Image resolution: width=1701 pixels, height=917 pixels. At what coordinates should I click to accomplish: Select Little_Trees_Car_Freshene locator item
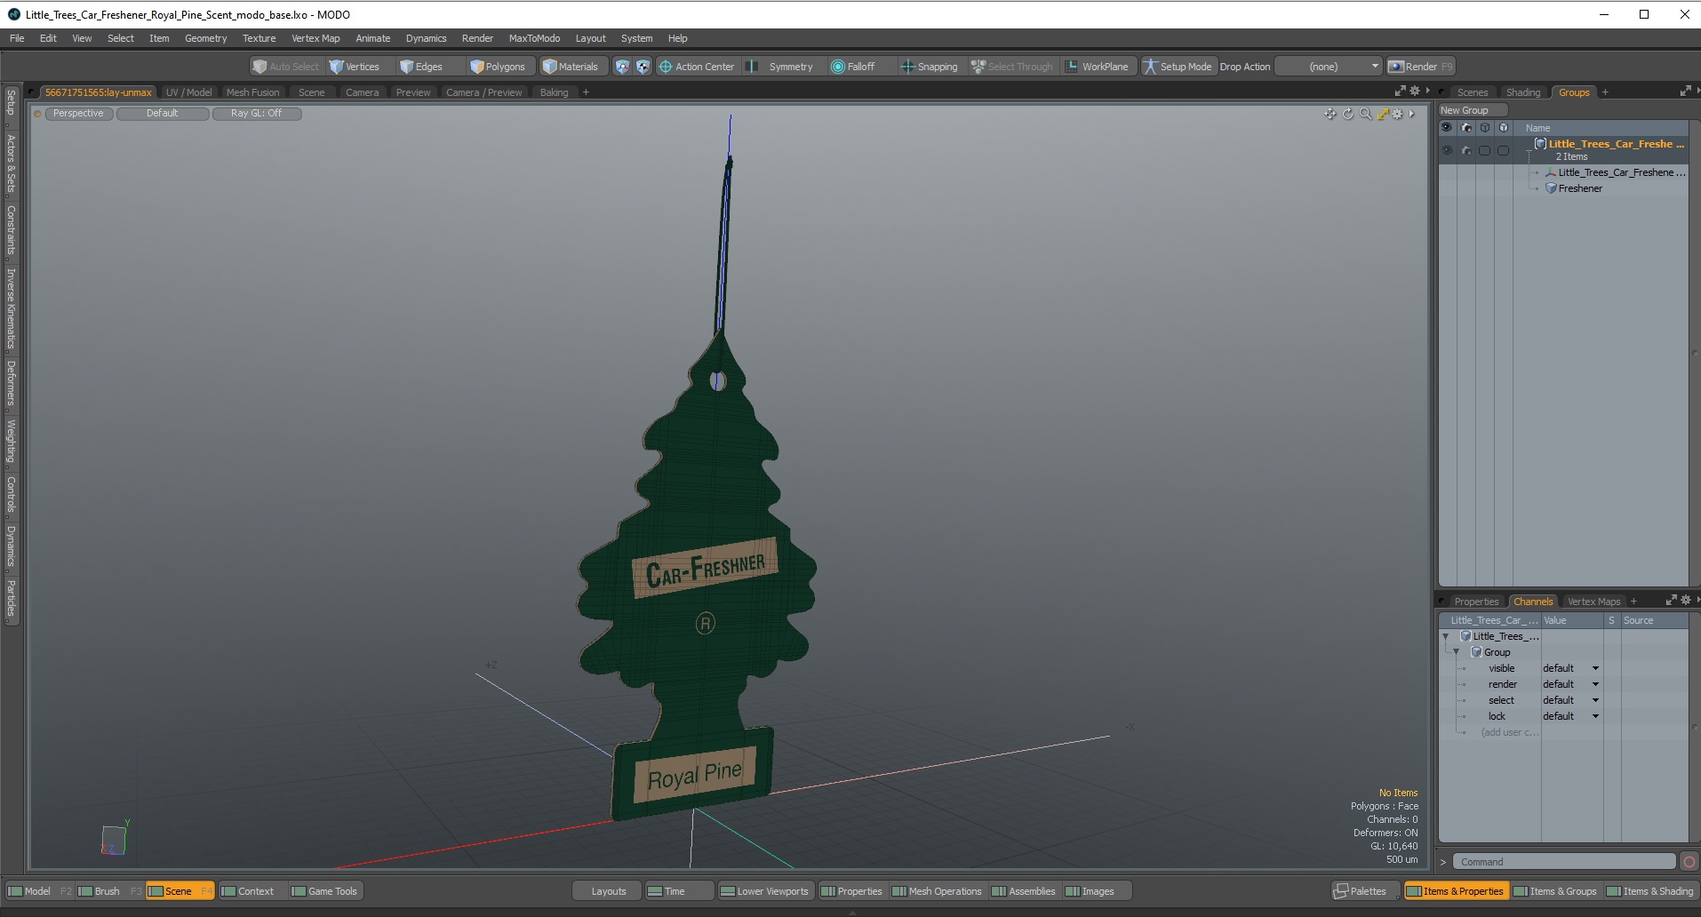click(1621, 172)
